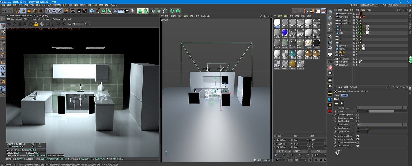This screenshot has height=166, width=412.
Task: Select OctaneCamera in object manager
Action: [x=345, y=14]
